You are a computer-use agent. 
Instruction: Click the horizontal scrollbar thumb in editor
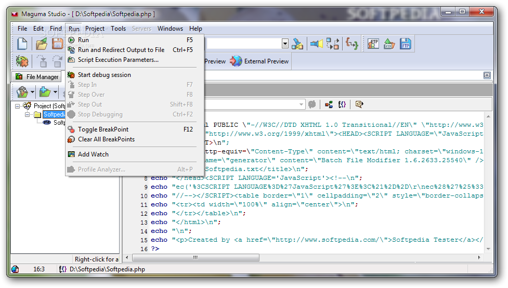click(x=196, y=257)
